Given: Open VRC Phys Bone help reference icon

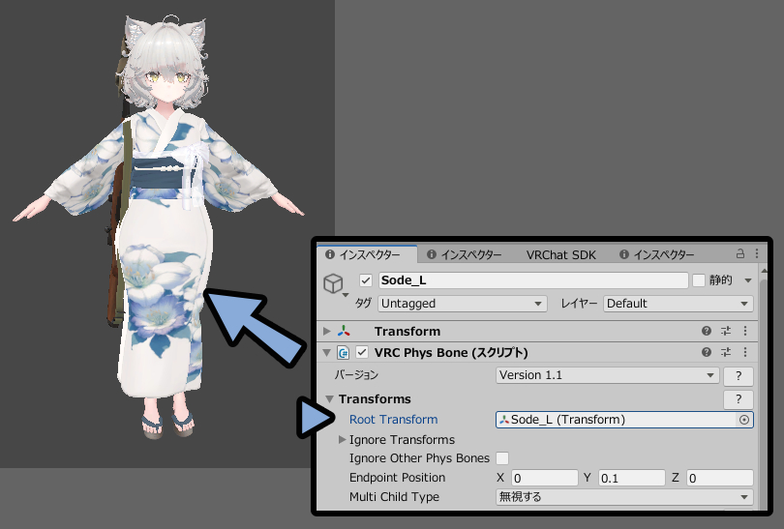Looking at the screenshot, I should coord(707,352).
